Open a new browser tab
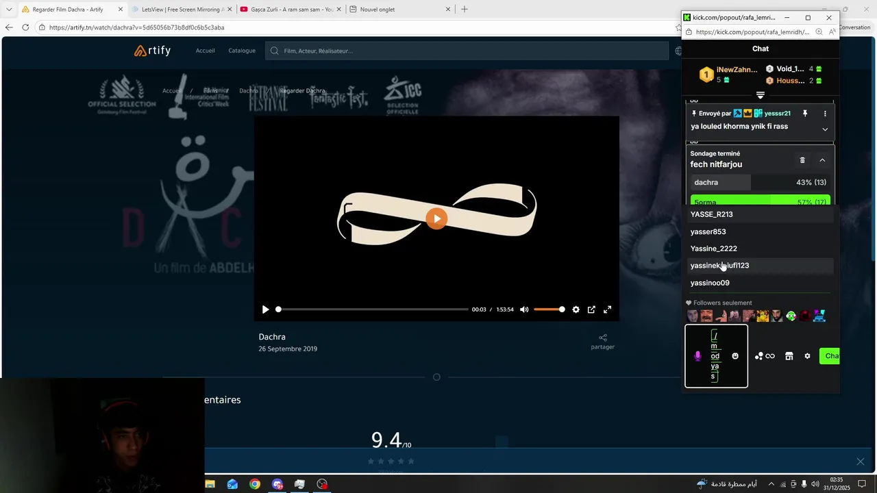 pos(465,9)
